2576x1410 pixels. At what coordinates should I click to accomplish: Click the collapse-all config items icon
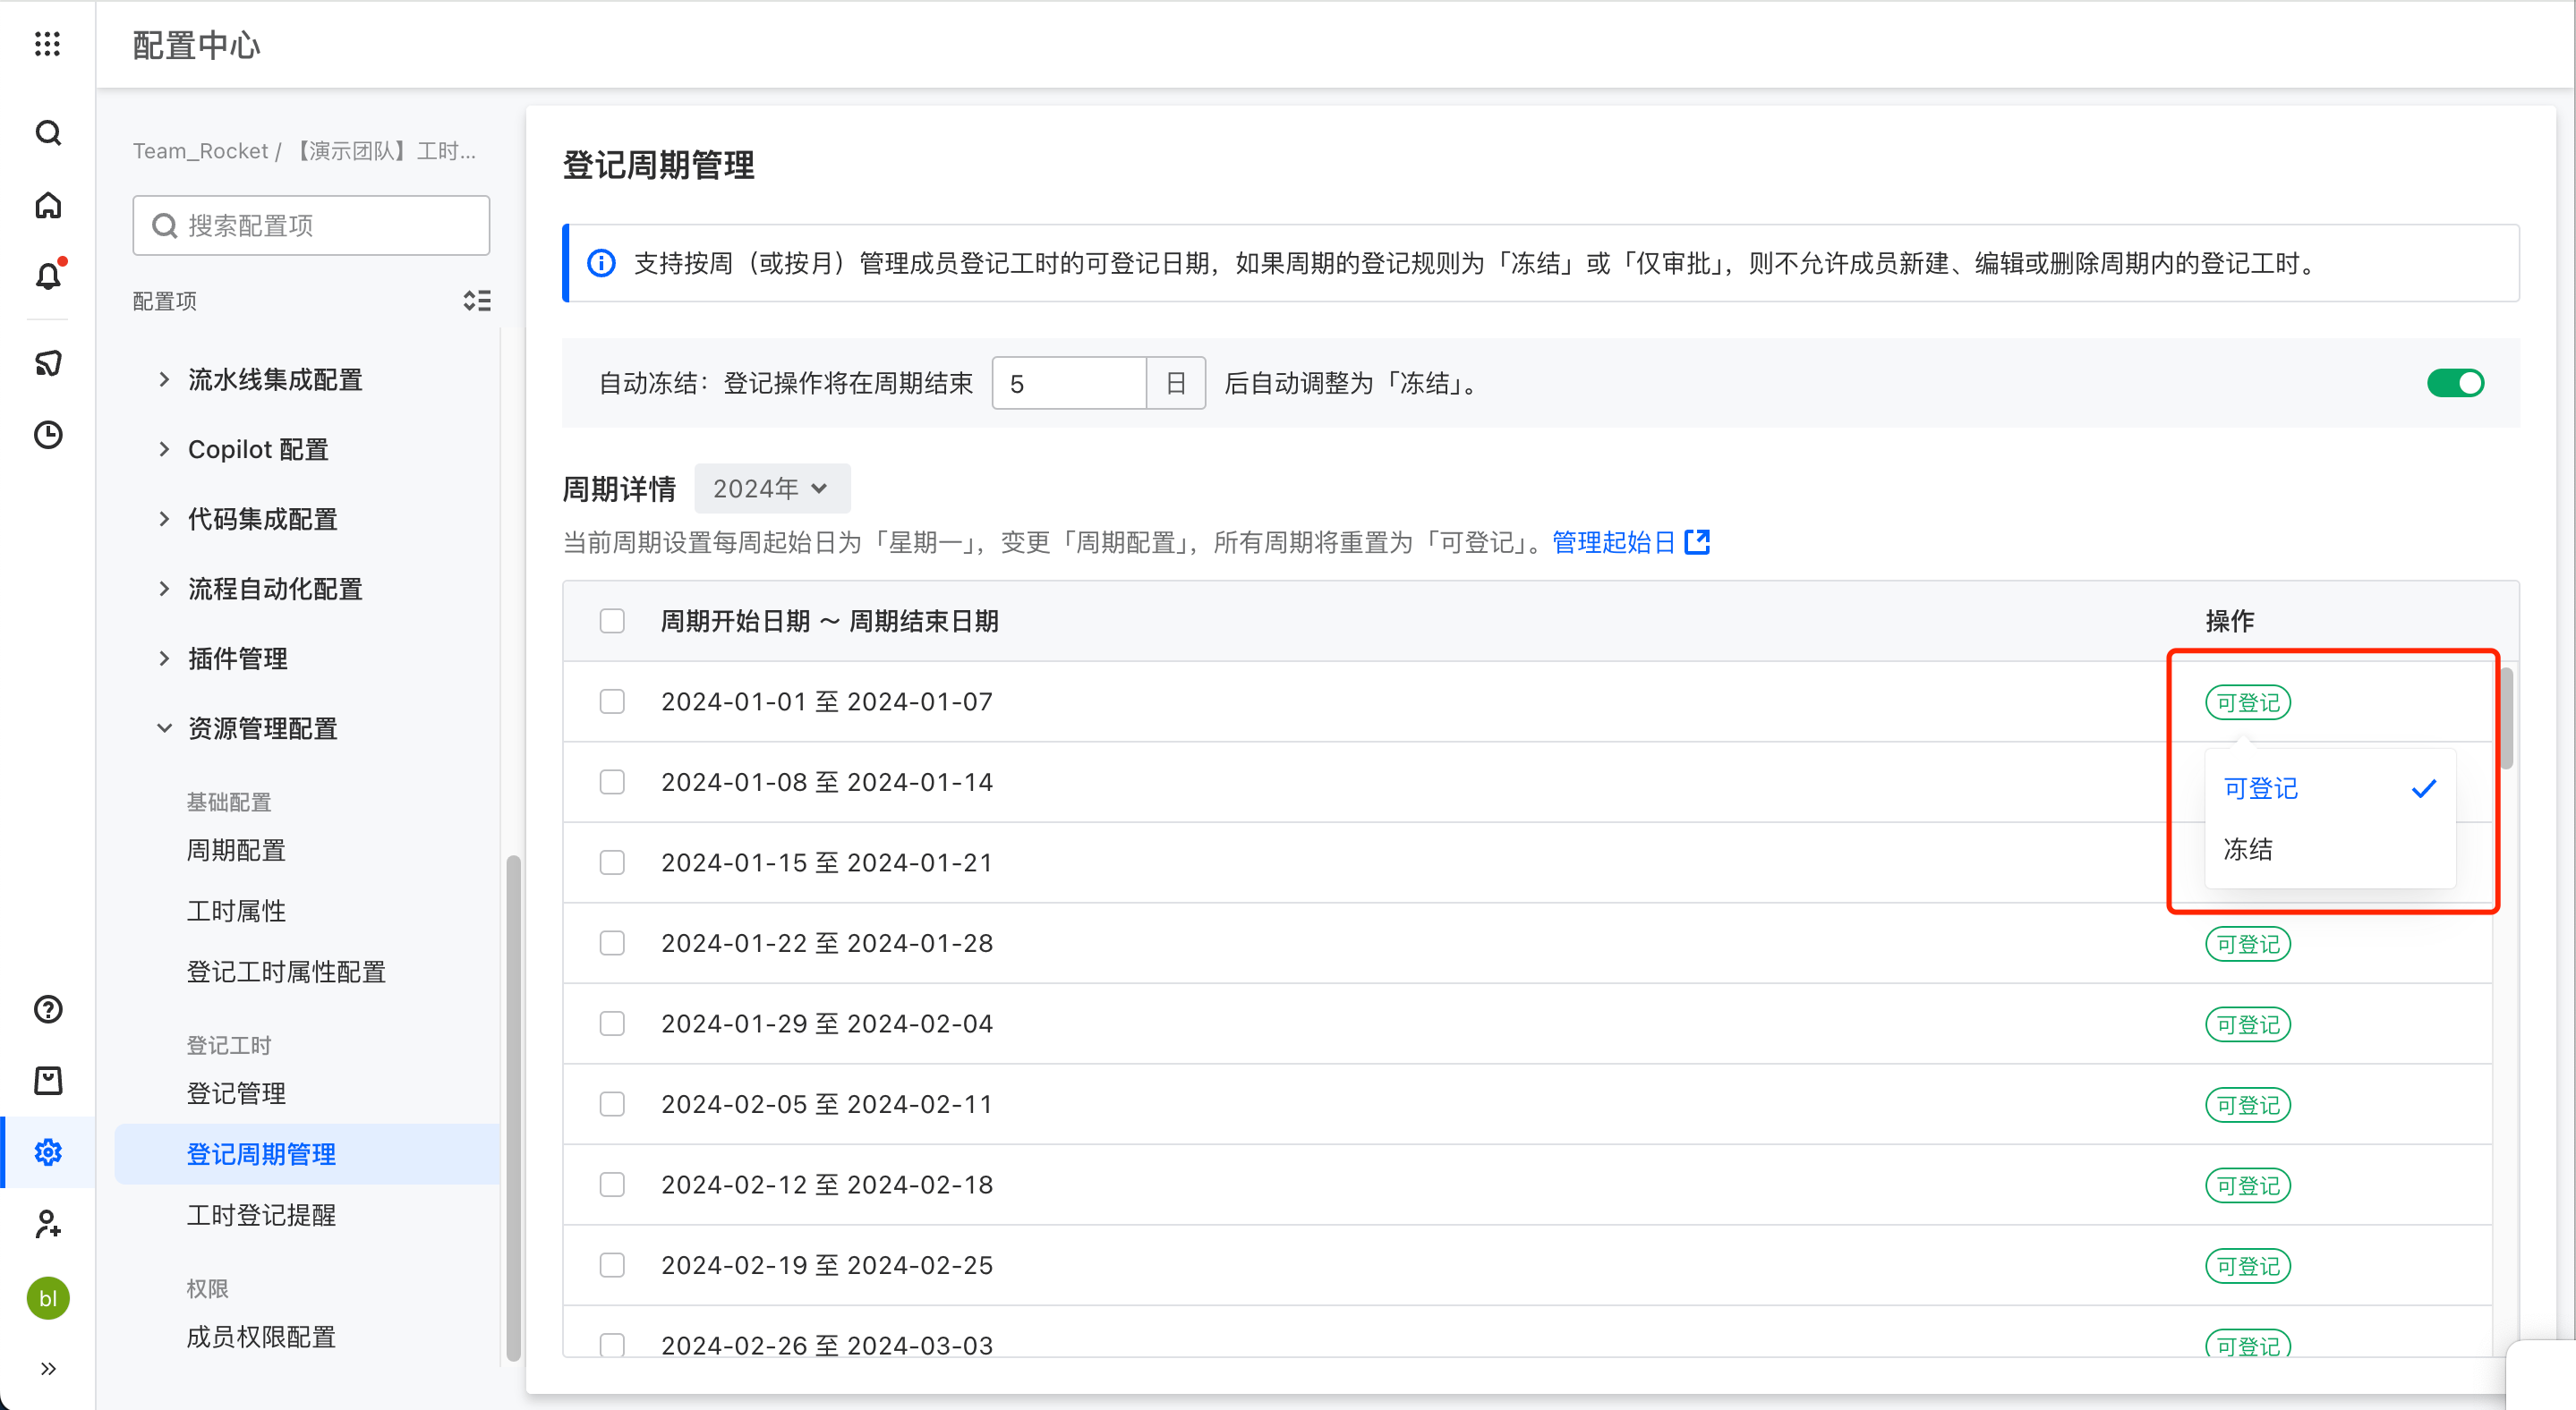pos(477,301)
